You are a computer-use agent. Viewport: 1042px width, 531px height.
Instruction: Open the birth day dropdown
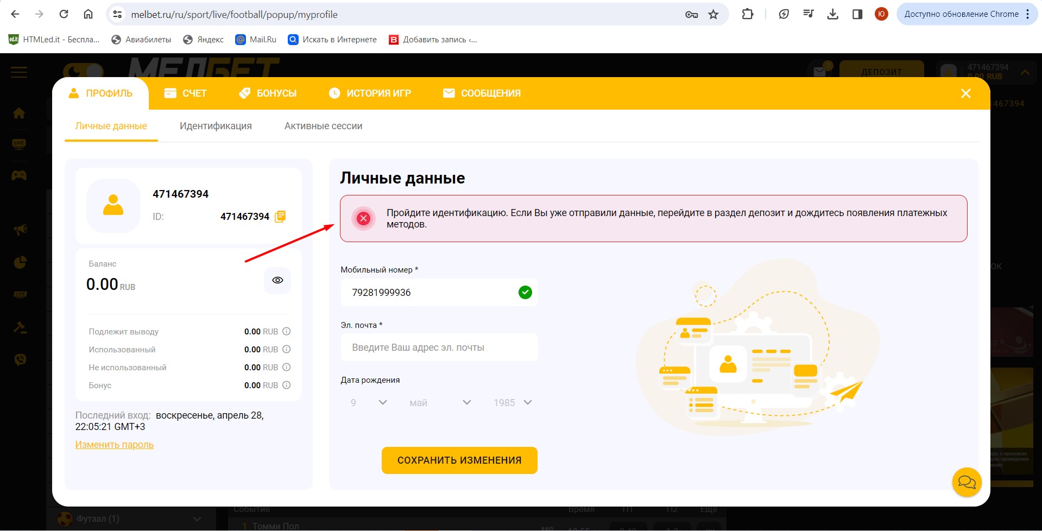coord(369,402)
